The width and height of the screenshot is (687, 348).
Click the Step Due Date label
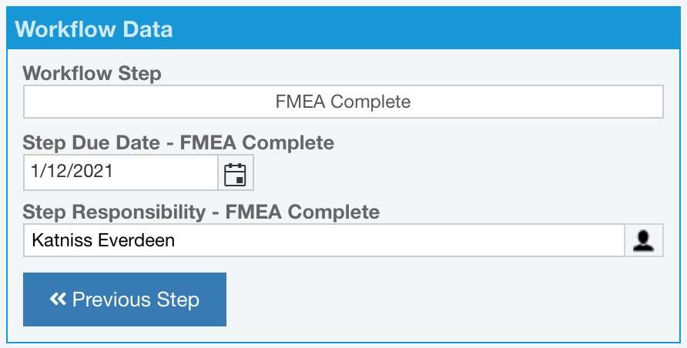pos(179,142)
